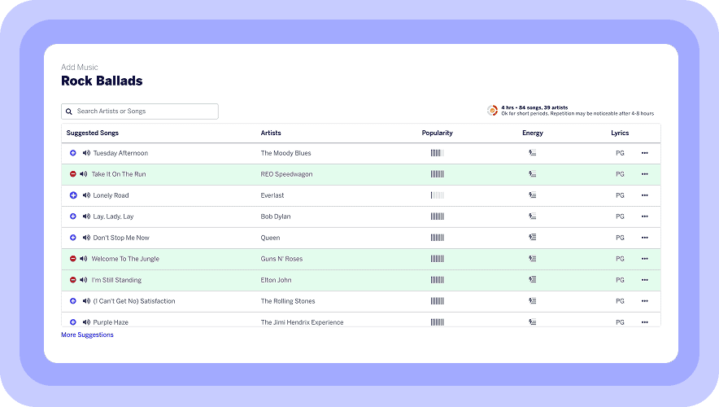Remove Welcome To The Jungle
This screenshot has width=719, height=407.
[73, 258]
